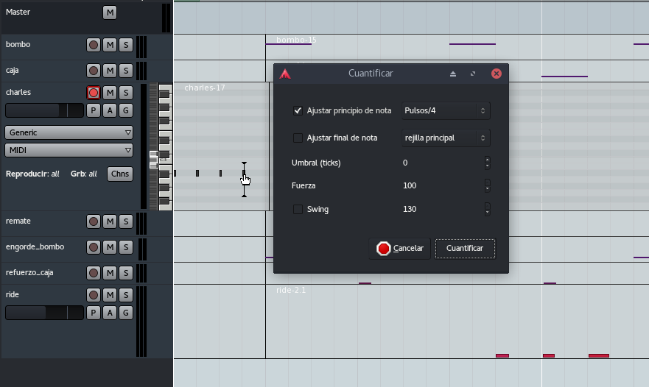This screenshot has height=387, width=649.
Task: Maximize the Cuantificar dialog
Action: pos(473,74)
